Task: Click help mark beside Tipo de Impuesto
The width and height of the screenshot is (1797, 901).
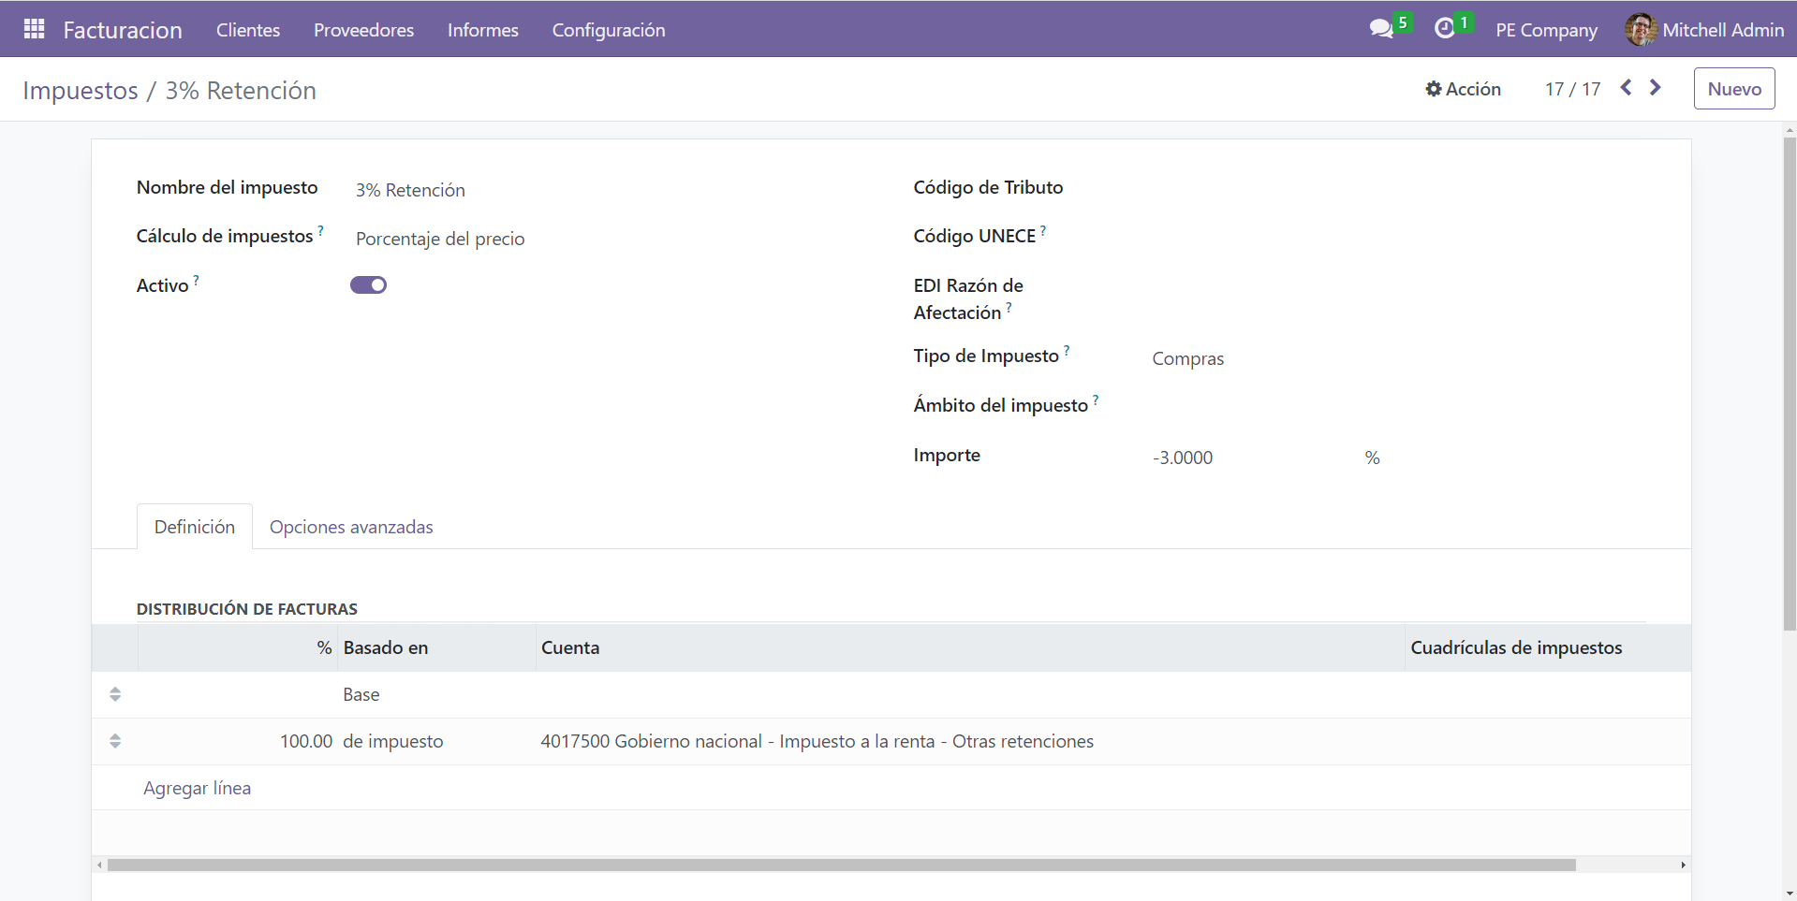Action: coord(1067,350)
